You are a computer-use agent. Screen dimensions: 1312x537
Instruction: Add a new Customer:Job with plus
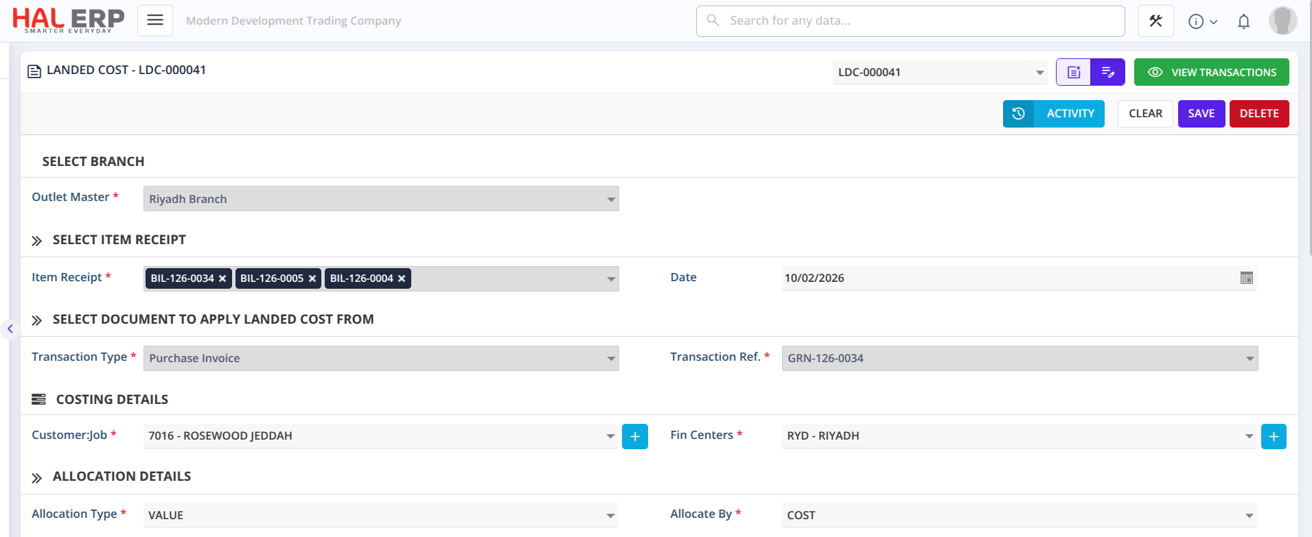[634, 436]
